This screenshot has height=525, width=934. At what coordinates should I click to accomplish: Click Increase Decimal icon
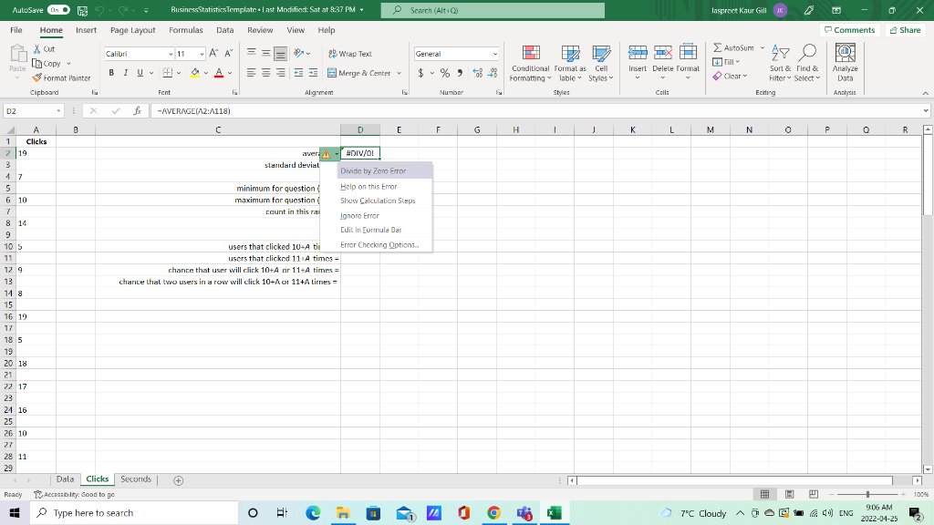[x=477, y=73]
